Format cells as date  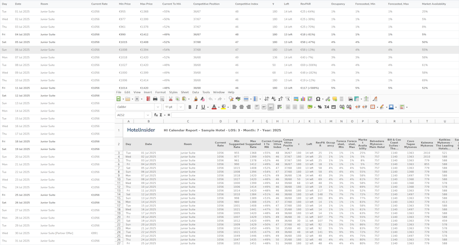[333, 107]
